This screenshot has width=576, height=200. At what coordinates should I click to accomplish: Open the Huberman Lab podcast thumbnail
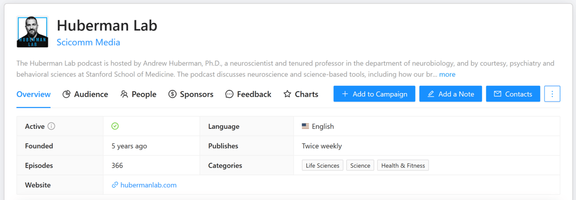(x=32, y=32)
